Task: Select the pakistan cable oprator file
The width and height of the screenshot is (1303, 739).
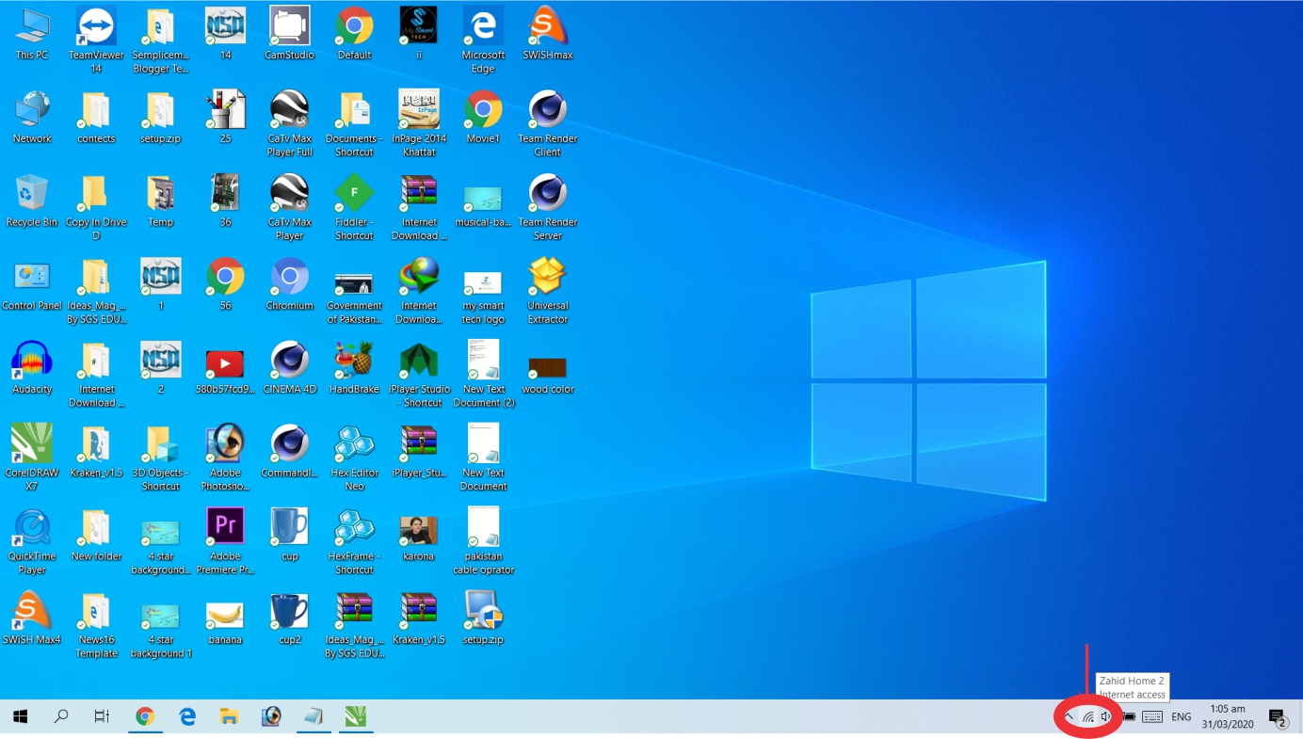Action: [x=483, y=542]
